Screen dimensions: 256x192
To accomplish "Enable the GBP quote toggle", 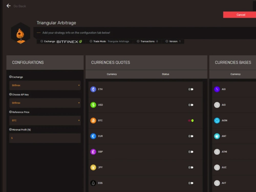I will [191, 152].
